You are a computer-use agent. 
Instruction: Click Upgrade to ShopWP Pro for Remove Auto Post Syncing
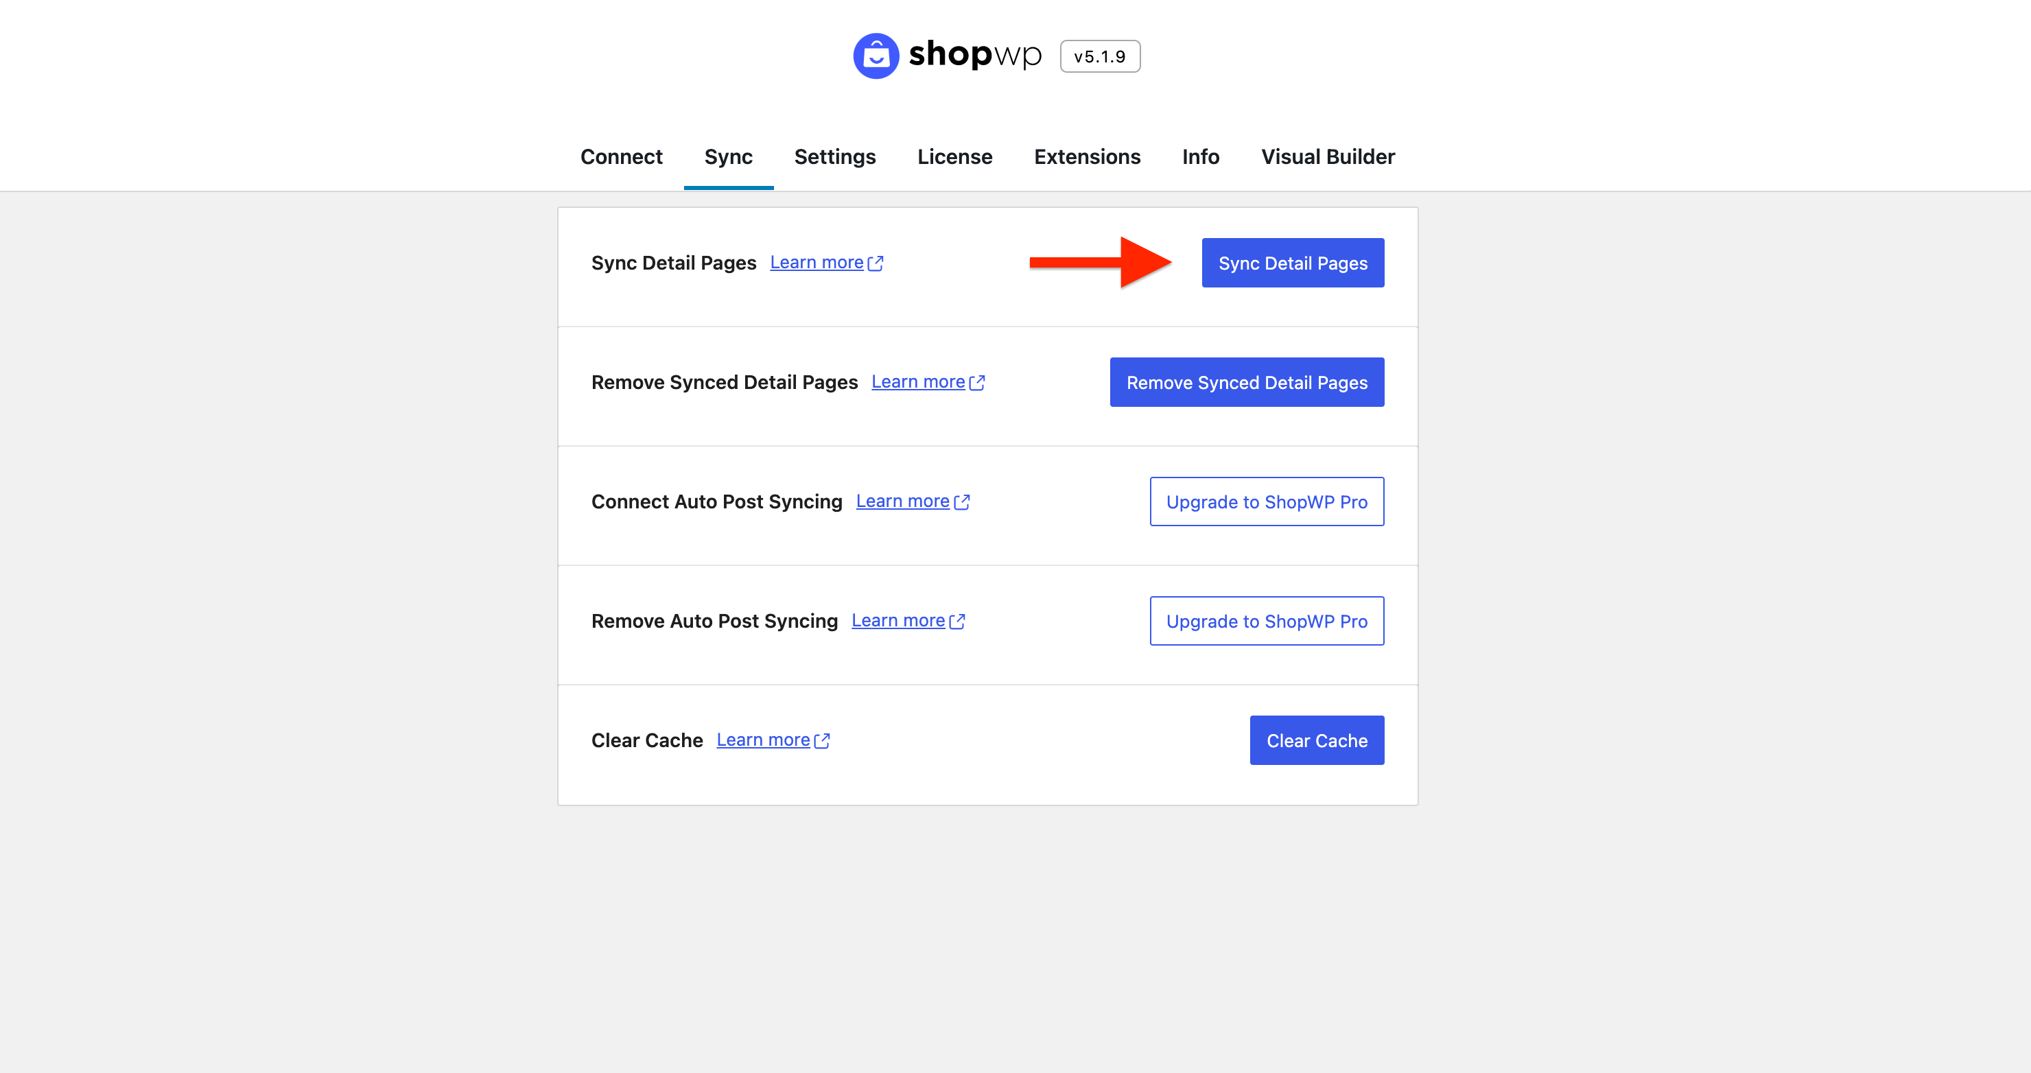[1266, 622]
